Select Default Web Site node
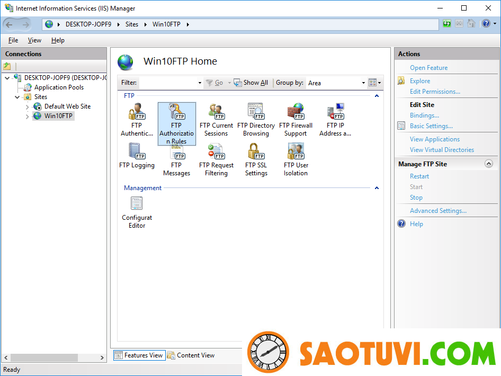 tap(67, 106)
